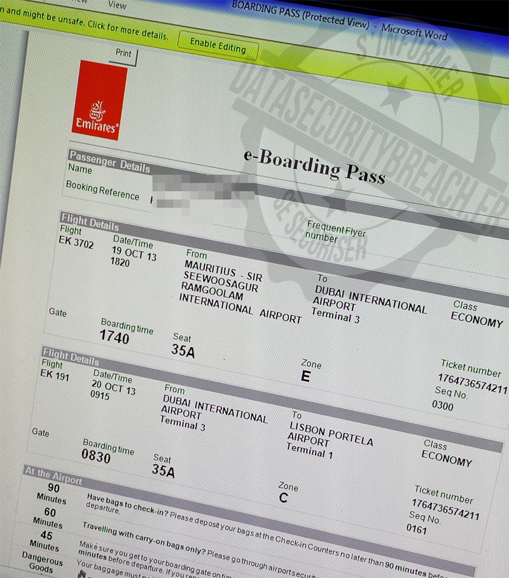The image size is (509, 578).
Task: Click LISBON PORTELA destination text
Action: (x=331, y=433)
